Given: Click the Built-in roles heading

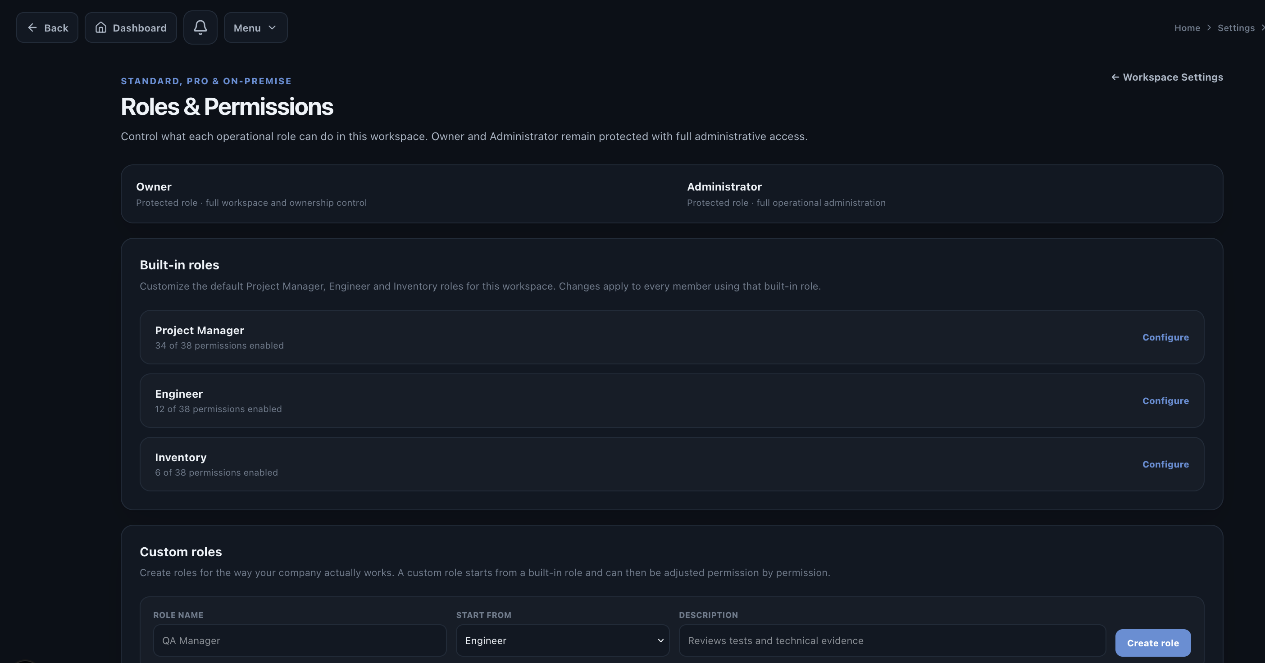Looking at the screenshot, I should tap(179, 265).
